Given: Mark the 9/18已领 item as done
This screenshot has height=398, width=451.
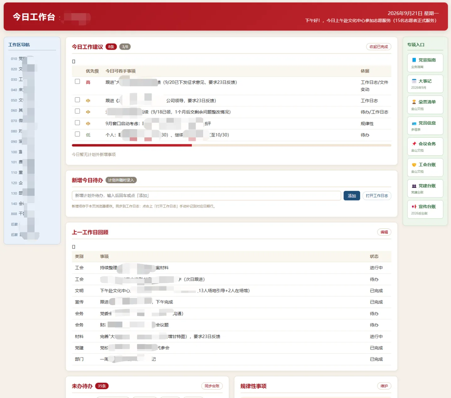Looking at the screenshot, I should click(77, 111).
